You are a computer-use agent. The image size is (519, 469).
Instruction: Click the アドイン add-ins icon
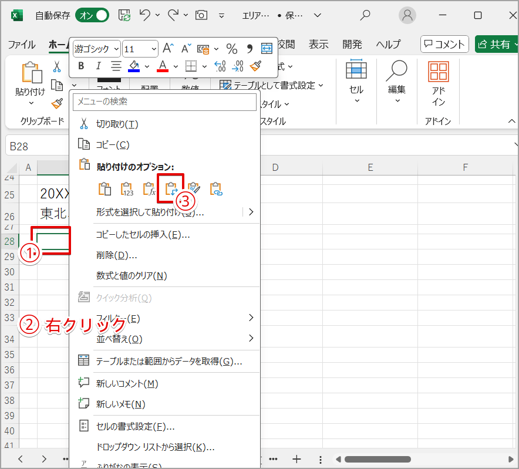click(438, 72)
